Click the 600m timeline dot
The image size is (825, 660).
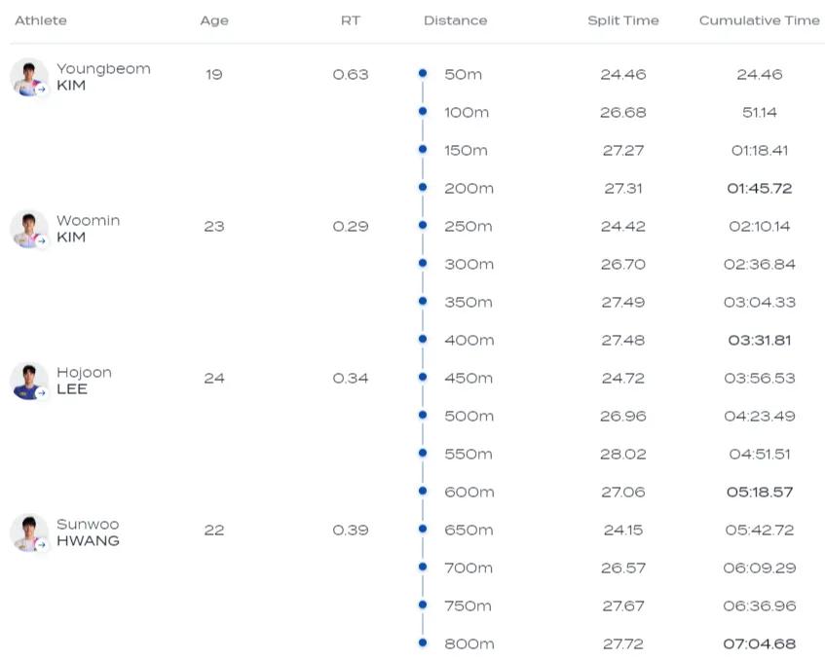click(423, 491)
